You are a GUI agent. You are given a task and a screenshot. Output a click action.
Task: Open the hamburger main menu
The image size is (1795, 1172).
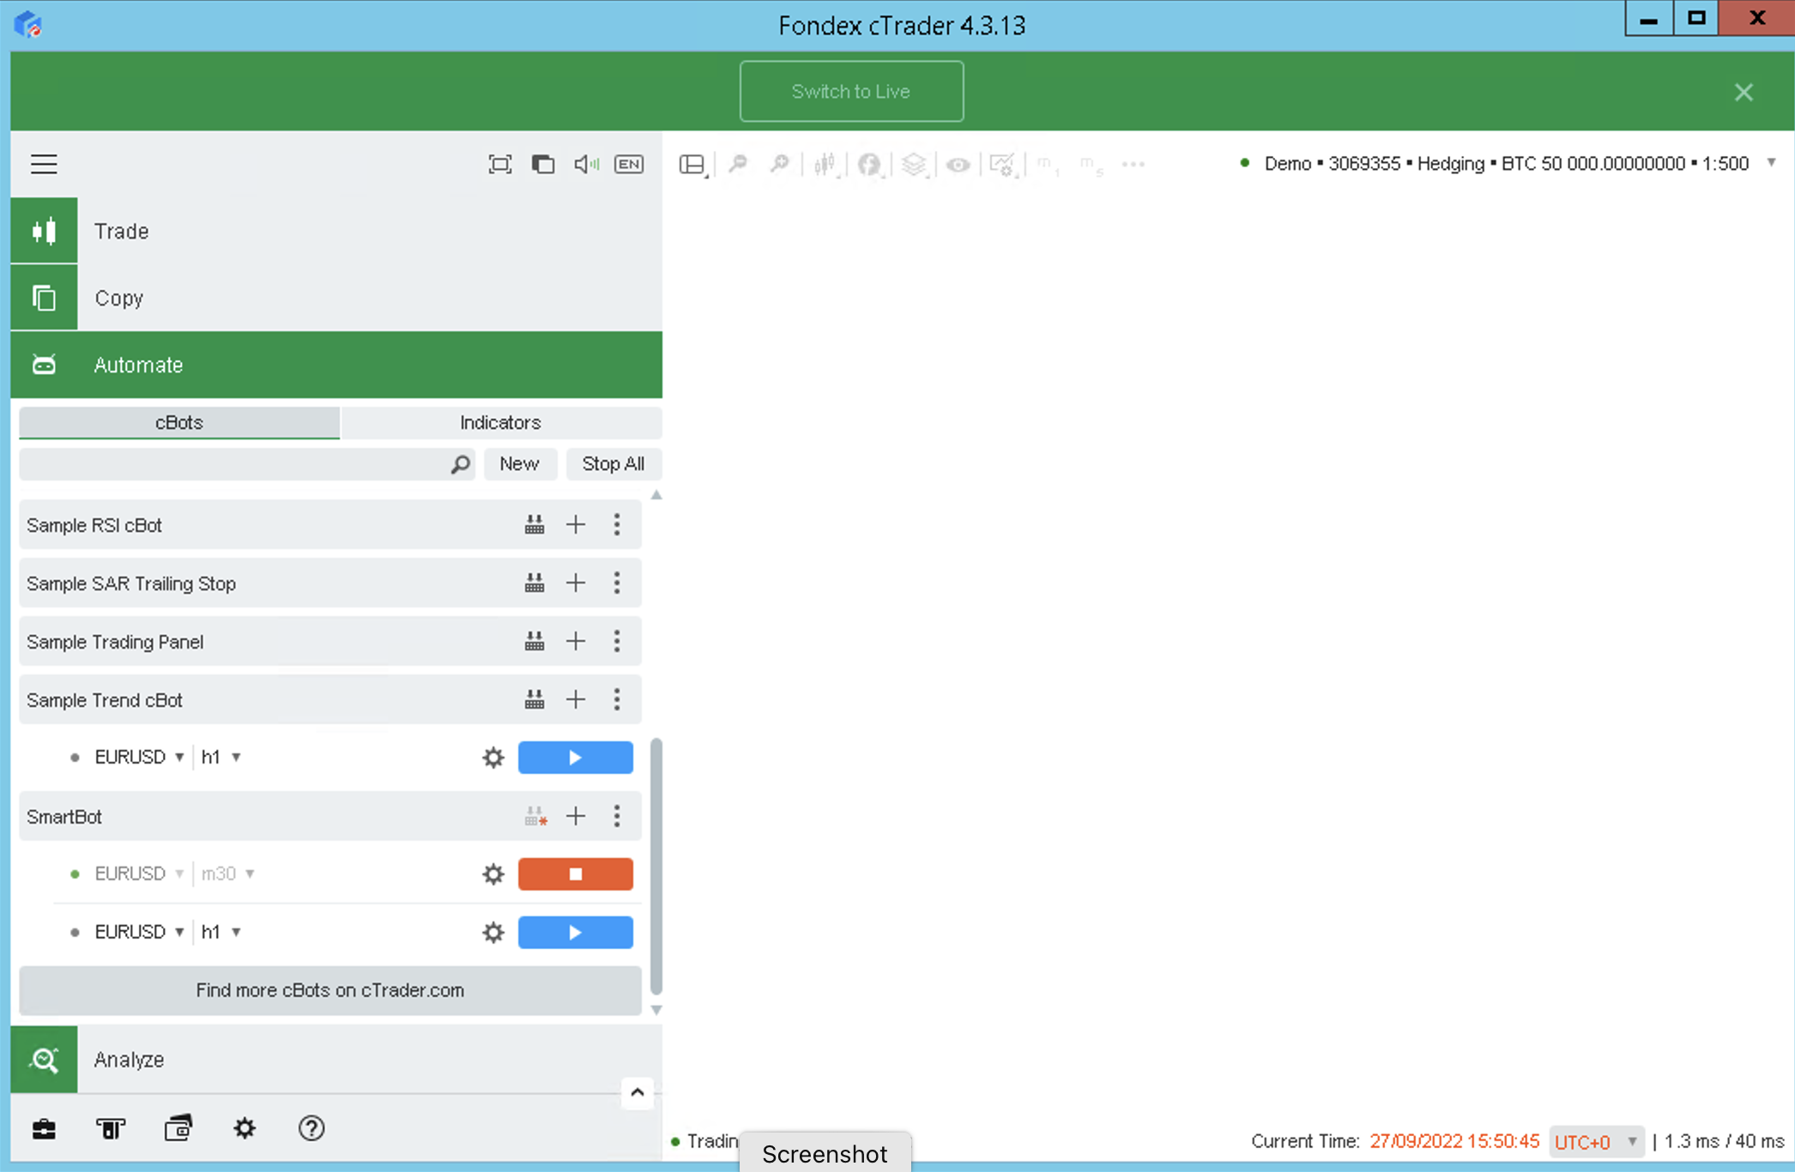coord(44,164)
